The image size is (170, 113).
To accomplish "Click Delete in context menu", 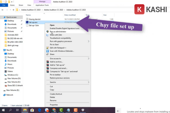I will pyautogui.click(x=68, y=97).
